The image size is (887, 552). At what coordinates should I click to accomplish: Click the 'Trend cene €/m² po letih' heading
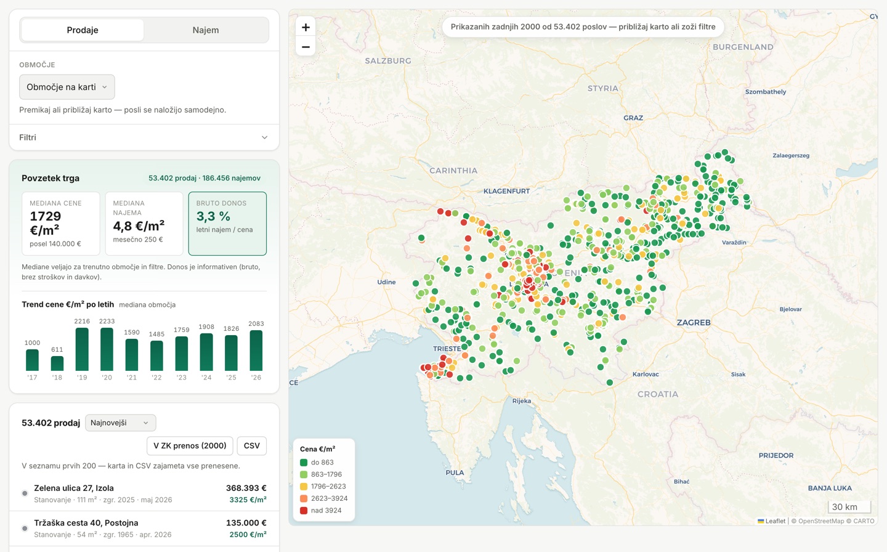tap(68, 304)
